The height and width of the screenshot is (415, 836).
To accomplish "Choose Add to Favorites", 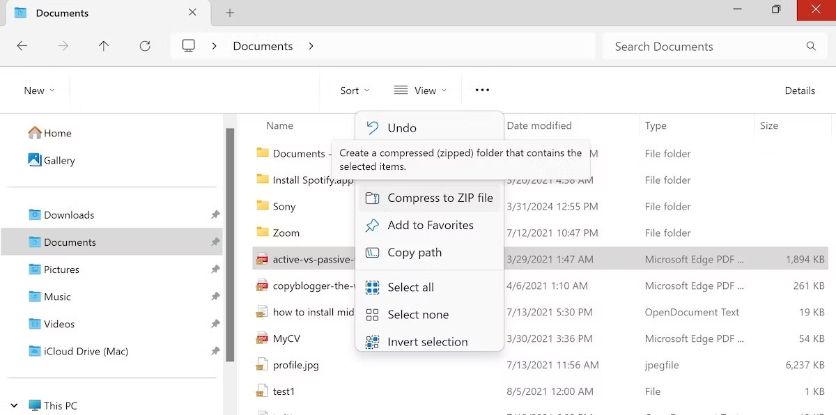I will tap(429, 225).
